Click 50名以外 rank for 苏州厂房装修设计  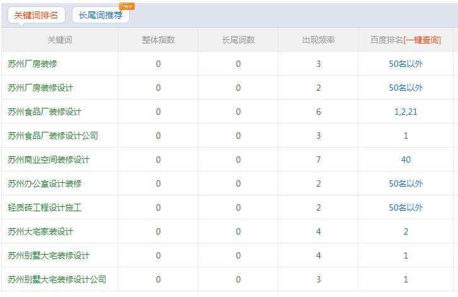click(x=406, y=88)
